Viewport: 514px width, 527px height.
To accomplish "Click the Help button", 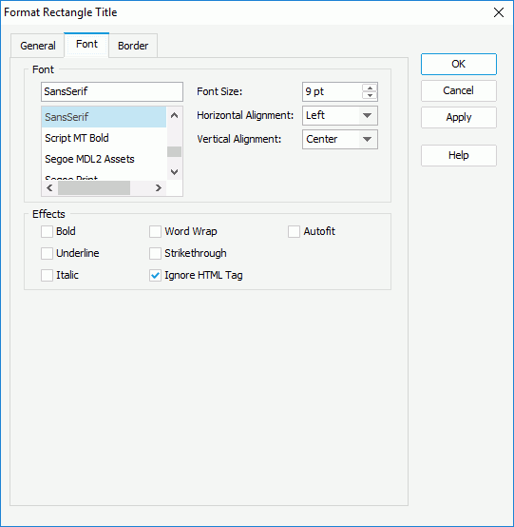I will 459,155.
